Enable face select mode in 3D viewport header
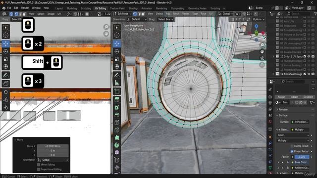 point(143,14)
